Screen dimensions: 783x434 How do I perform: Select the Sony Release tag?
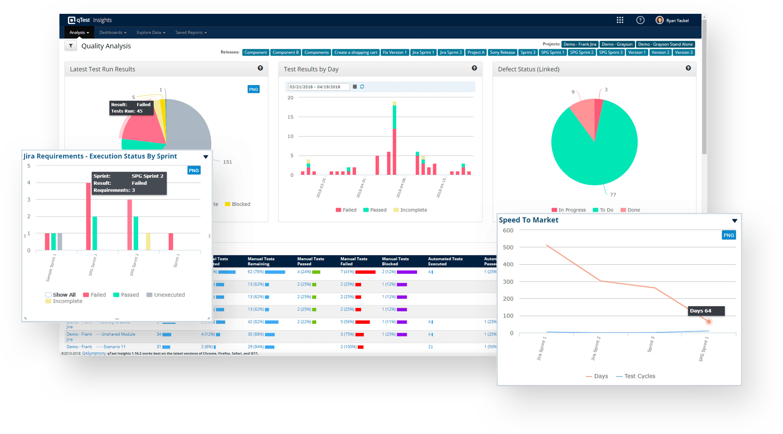502,52
